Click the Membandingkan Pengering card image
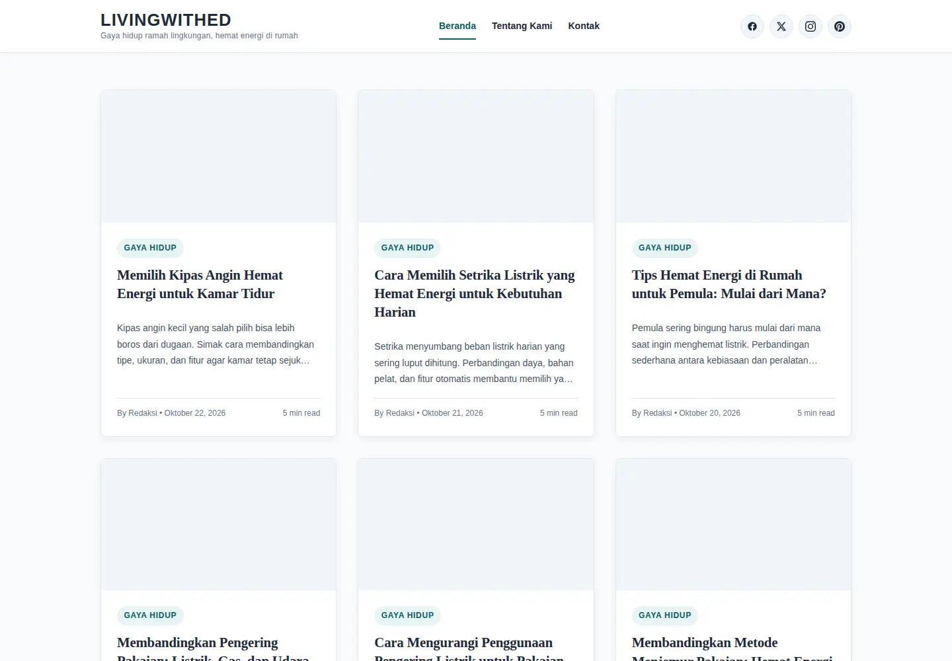This screenshot has width=952, height=661. pyautogui.click(x=218, y=524)
